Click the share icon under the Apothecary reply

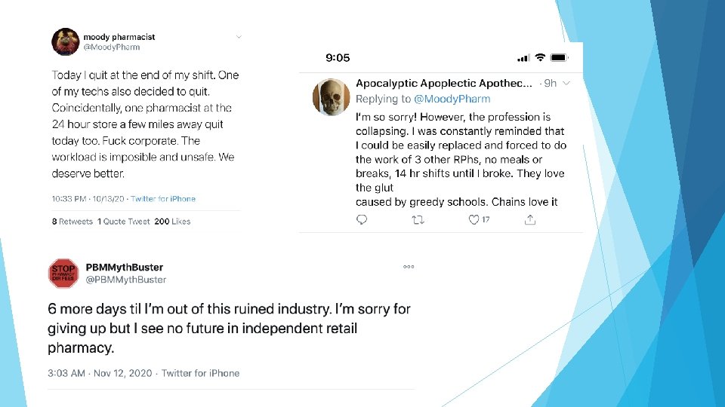point(530,220)
